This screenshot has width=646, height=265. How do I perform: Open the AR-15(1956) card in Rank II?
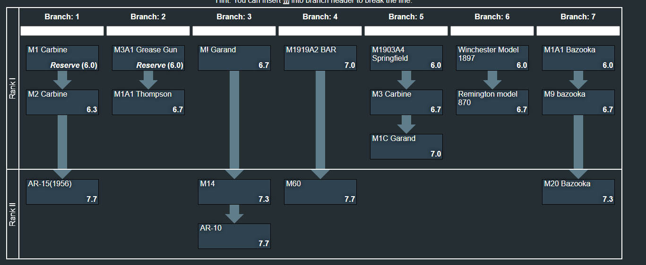(62, 192)
